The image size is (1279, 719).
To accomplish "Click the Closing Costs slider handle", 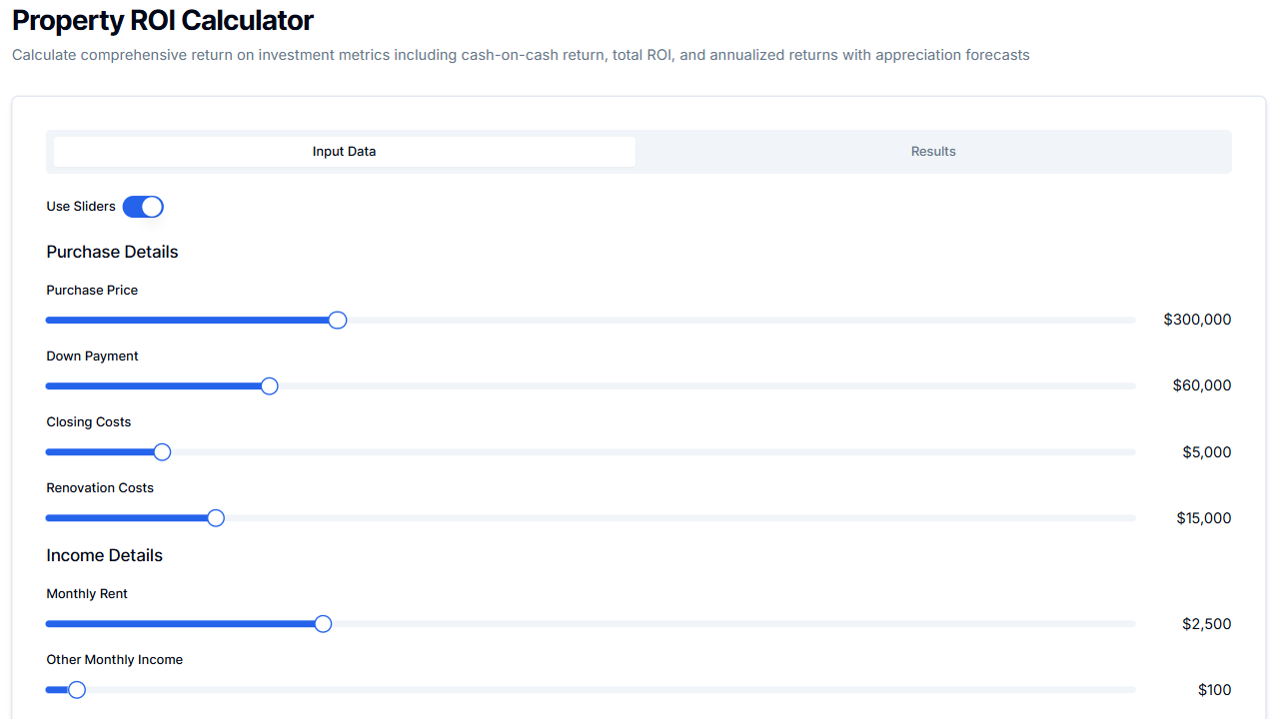I will point(162,452).
